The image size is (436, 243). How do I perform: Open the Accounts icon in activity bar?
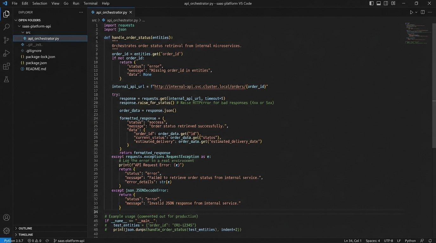pos(6,218)
